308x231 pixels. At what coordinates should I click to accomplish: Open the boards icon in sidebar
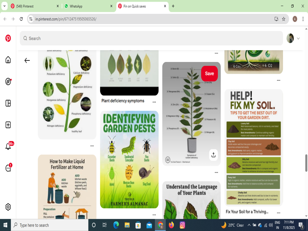coord(8,103)
